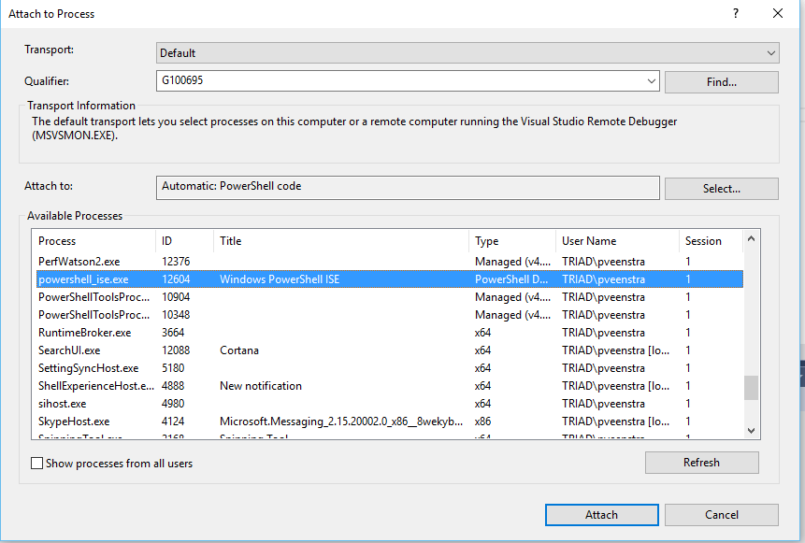Click the Cortana title cell
This screenshot has width=805, height=543.
point(239,350)
